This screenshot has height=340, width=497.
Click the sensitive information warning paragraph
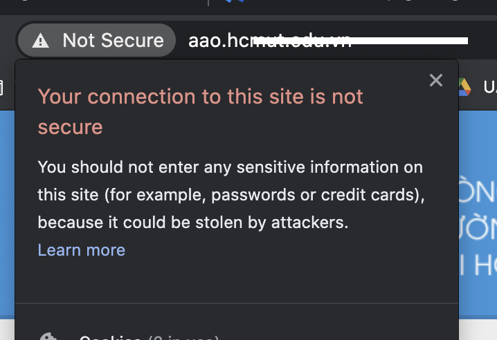[x=230, y=196]
